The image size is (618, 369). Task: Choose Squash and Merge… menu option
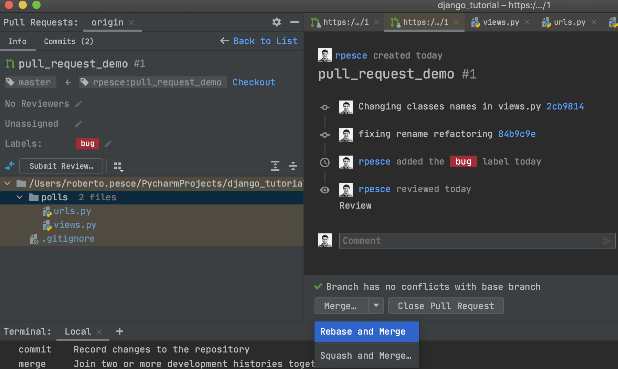[367, 356]
